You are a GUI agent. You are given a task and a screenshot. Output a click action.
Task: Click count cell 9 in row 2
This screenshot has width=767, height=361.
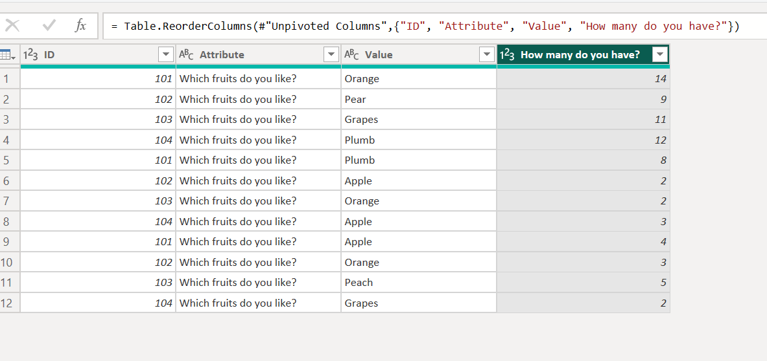click(583, 99)
